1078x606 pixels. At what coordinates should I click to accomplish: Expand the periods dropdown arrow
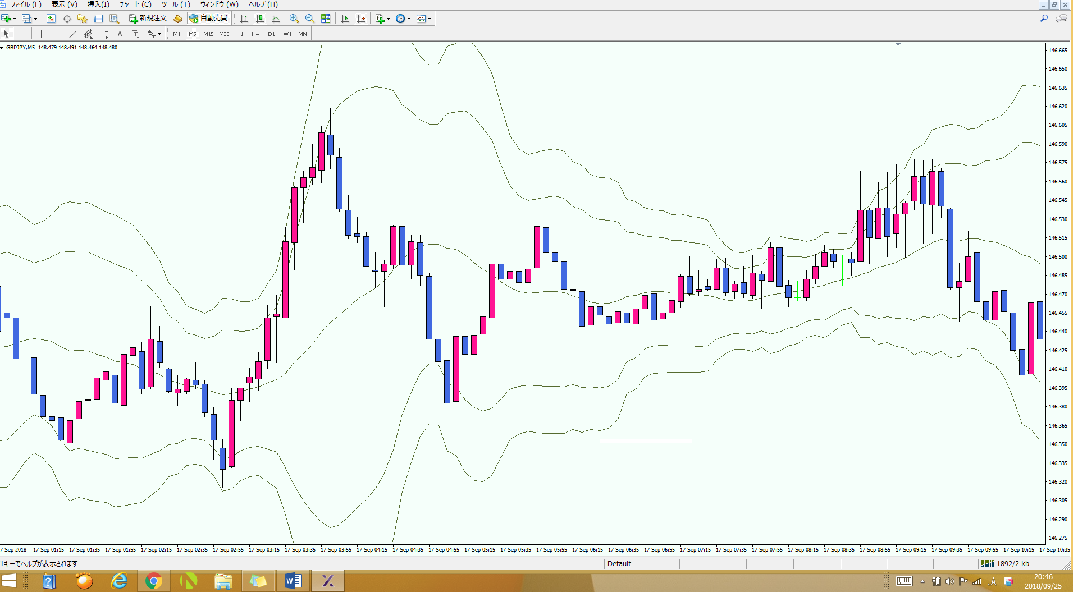[409, 19]
